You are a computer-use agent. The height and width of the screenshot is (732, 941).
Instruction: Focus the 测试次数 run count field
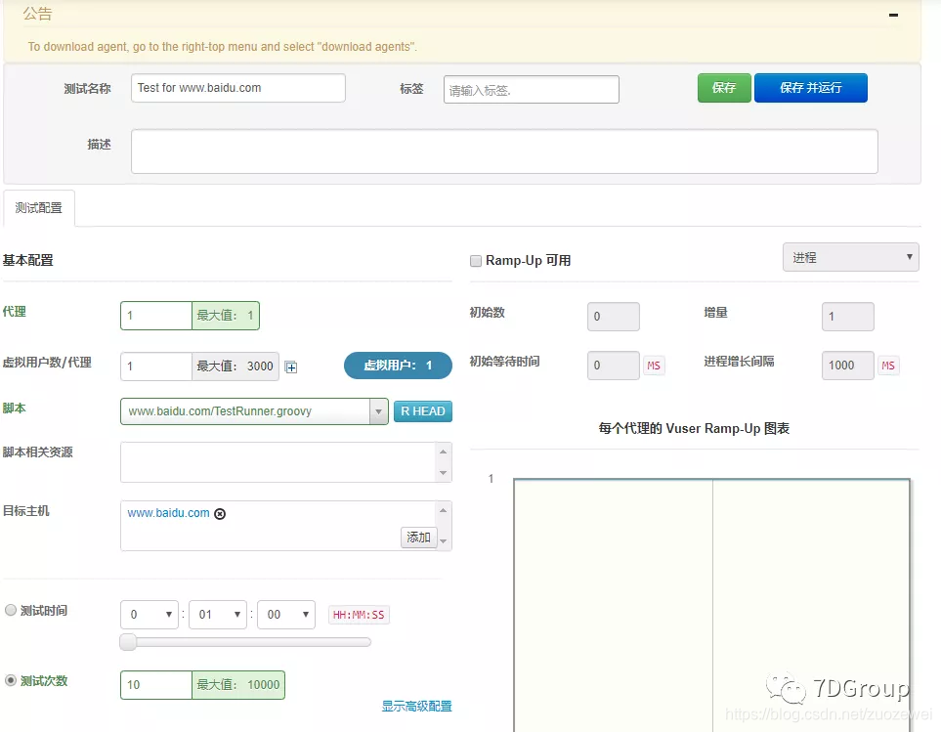[x=156, y=685]
